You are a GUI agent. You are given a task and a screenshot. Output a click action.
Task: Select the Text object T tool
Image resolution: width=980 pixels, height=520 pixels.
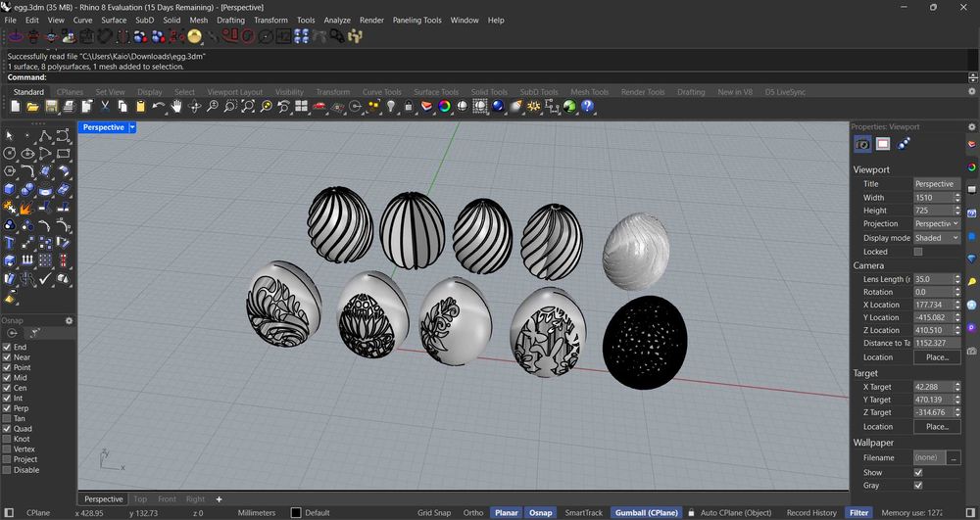point(10,243)
